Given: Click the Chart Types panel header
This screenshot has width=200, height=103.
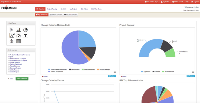Looking at the screenshot, I should pyautogui.click(x=21, y=23).
